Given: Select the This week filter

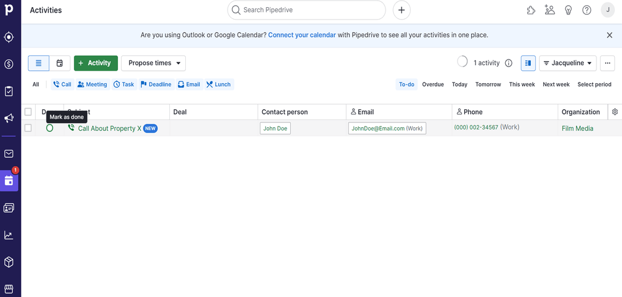Looking at the screenshot, I should pyautogui.click(x=522, y=84).
